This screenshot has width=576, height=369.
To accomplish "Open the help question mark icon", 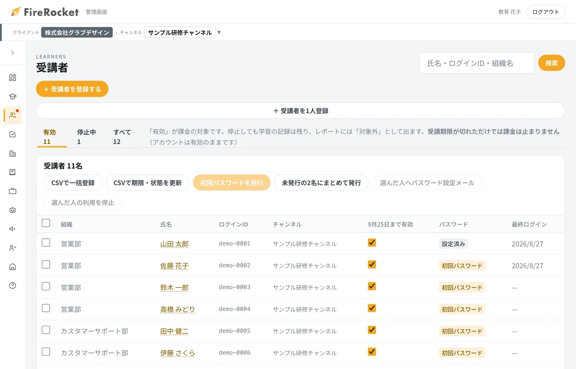I will pos(13,285).
